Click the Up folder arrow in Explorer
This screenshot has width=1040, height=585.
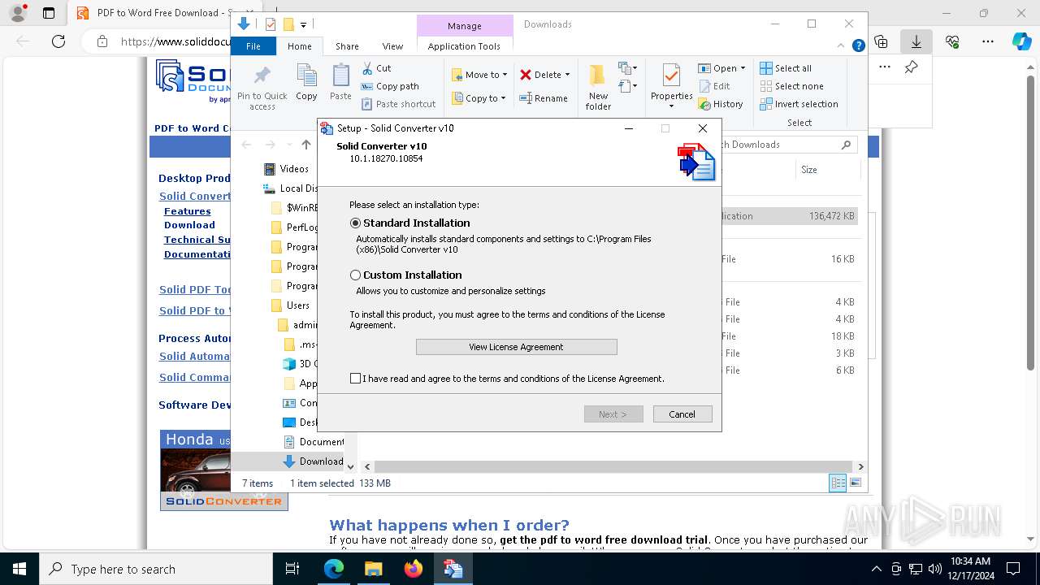coord(305,145)
